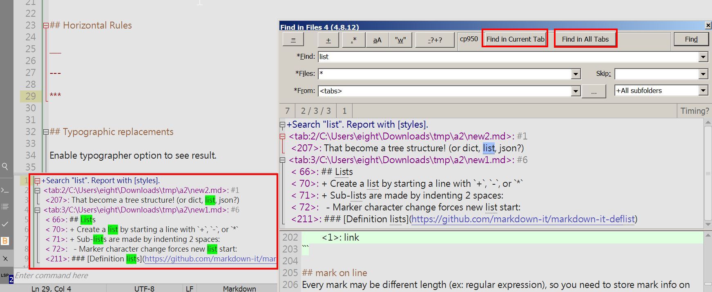Click the '## mark on line' heading text
The image size is (712, 292).
pos(334,273)
